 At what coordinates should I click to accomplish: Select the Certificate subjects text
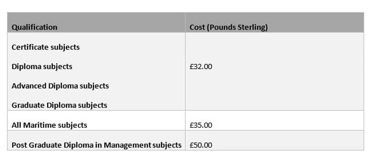[46, 47]
